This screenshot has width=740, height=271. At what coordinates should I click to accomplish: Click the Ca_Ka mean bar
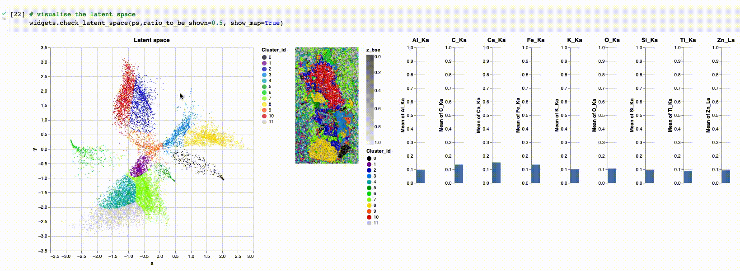point(496,173)
